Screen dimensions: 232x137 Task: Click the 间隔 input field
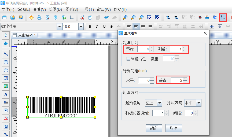(x=189, y=113)
